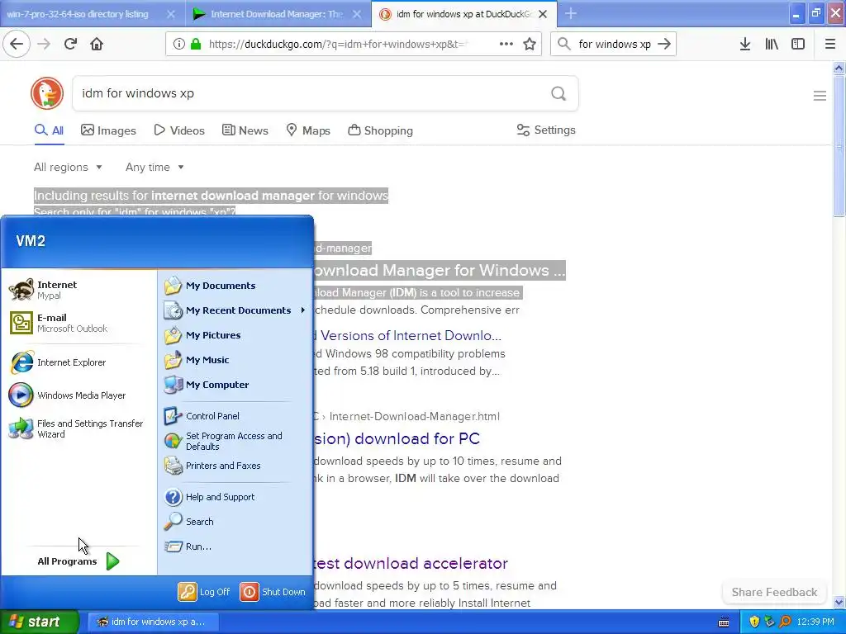Open Control Panel
The width and height of the screenshot is (846, 634).
coord(212,416)
